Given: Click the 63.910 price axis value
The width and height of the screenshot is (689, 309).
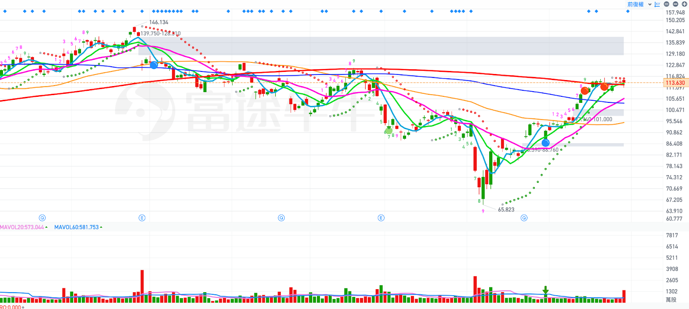Looking at the screenshot, I should [674, 211].
